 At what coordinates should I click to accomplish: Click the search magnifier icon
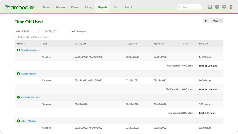[x=180, y=7]
